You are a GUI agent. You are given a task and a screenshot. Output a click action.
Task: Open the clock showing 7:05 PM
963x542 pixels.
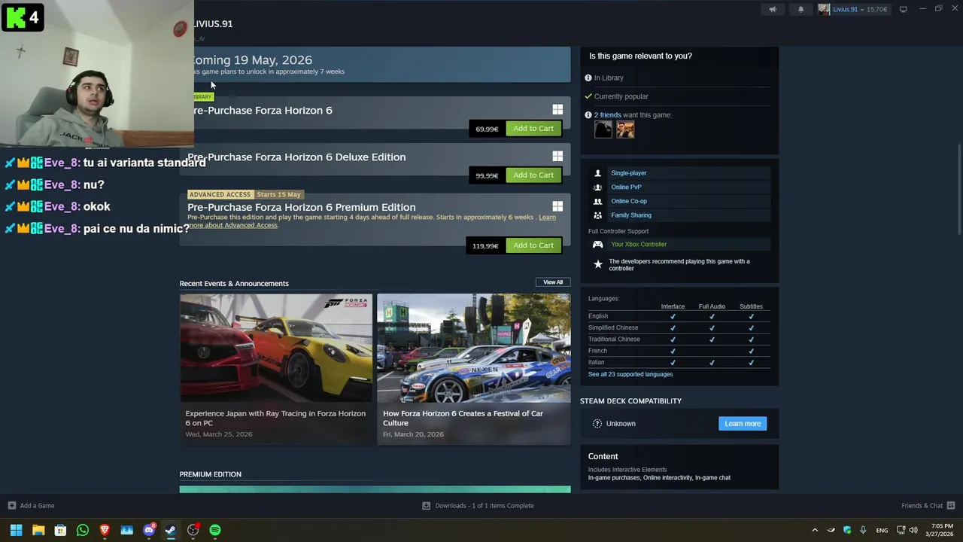[941, 530]
